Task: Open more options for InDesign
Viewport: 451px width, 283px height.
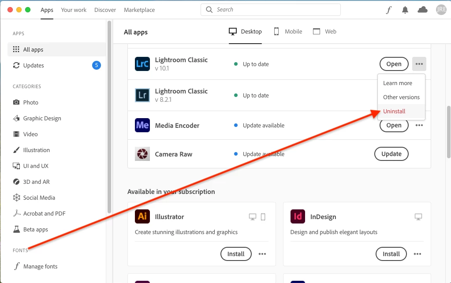Action: coord(417,253)
